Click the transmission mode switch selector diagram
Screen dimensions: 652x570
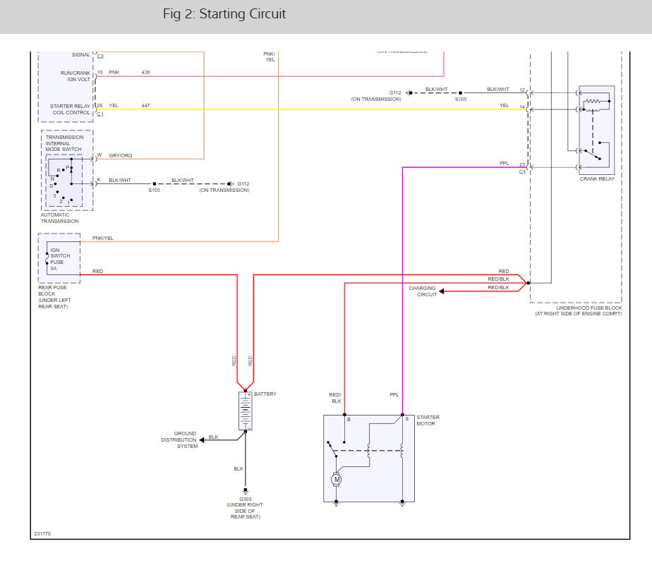click(x=64, y=181)
